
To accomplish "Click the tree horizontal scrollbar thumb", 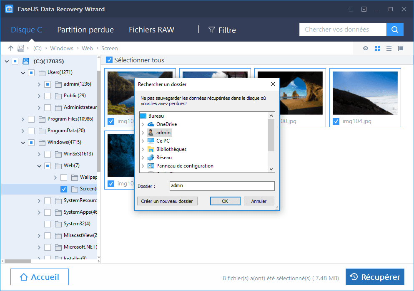I will tap(18, 261).
